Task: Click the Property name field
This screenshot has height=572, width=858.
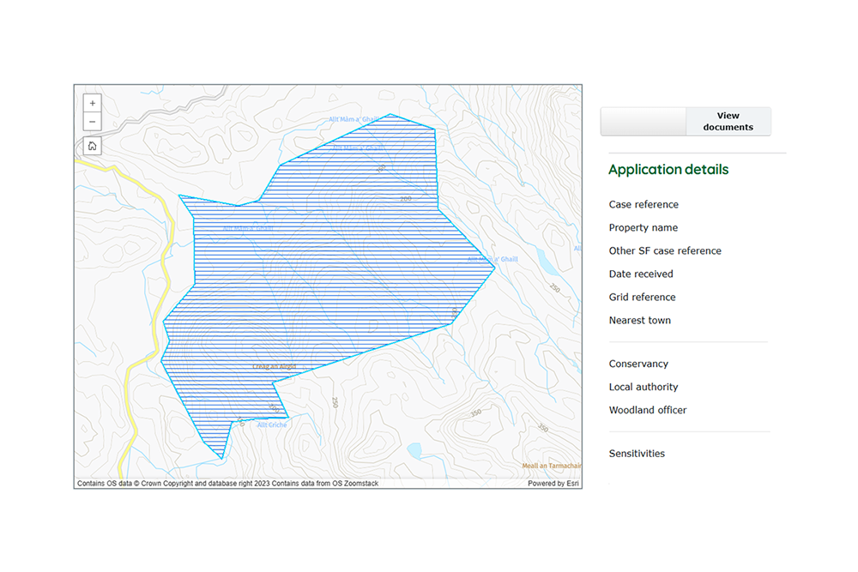Action: pos(643,227)
